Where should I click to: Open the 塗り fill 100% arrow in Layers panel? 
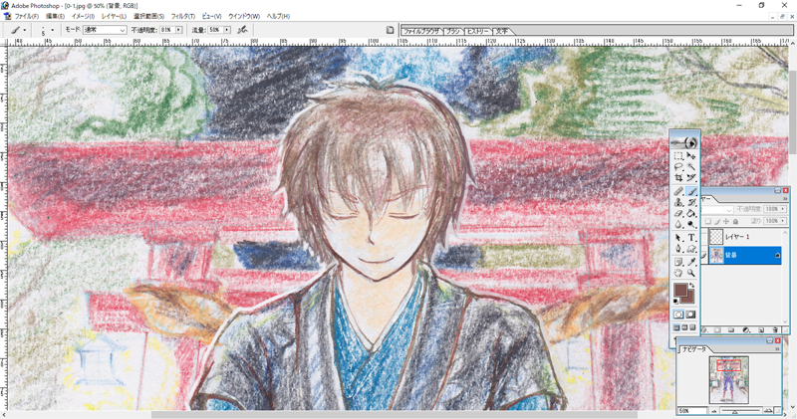click(x=782, y=221)
